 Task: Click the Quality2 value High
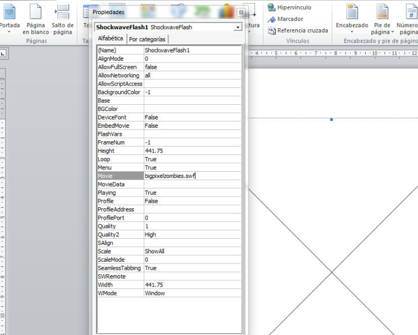point(192,235)
